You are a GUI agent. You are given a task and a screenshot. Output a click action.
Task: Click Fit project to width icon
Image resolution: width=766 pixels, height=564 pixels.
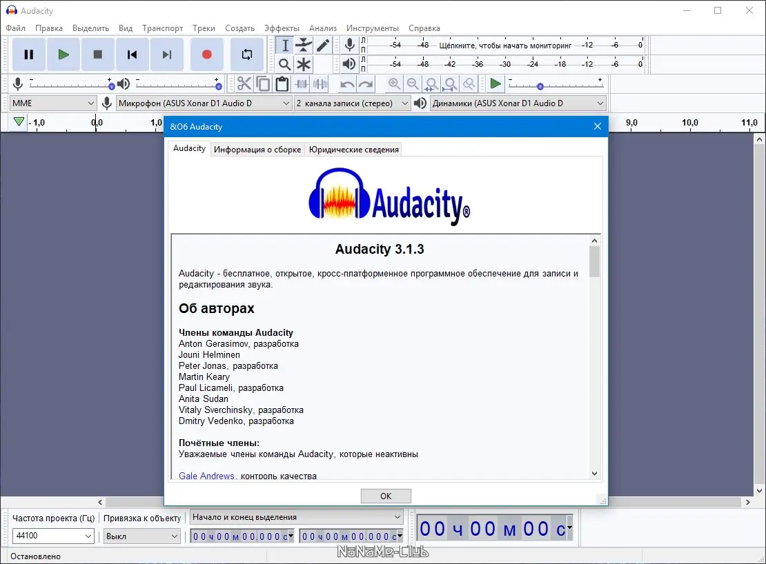click(x=451, y=84)
